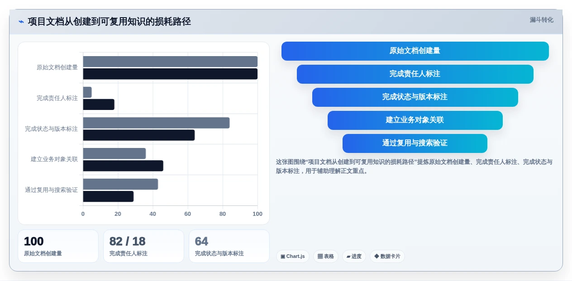Click the dark bar for 通过复用与搜索验证

[x=108, y=196]
